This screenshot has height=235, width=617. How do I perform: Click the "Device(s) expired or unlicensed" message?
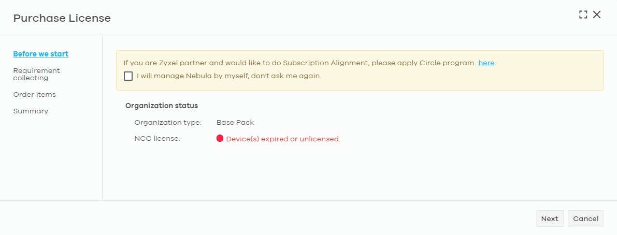(283, 139)
